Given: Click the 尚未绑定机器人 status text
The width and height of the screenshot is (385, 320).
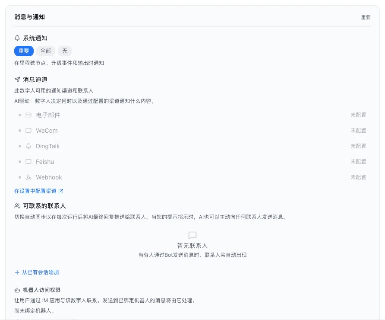Looking at the screenshot, I should tap(34, 310).
